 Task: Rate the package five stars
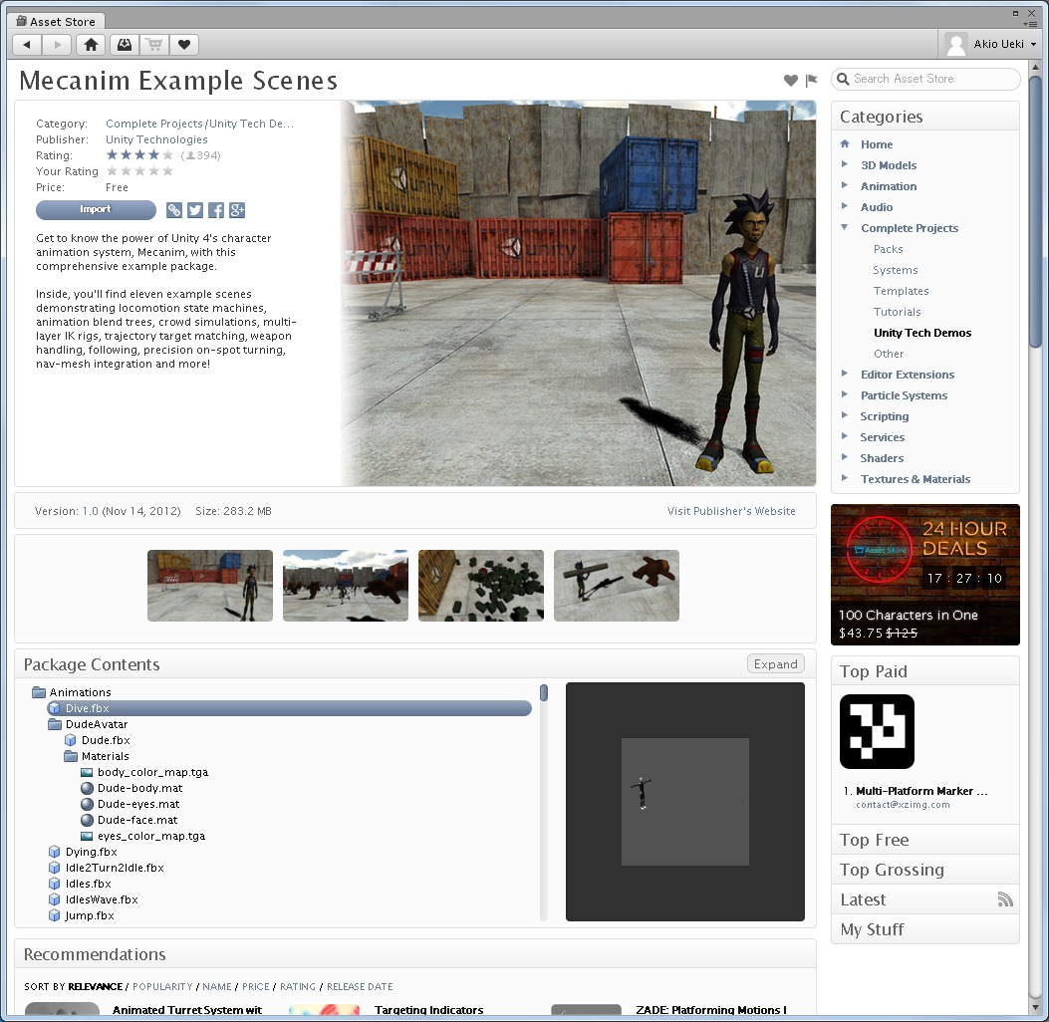(168, 171)
